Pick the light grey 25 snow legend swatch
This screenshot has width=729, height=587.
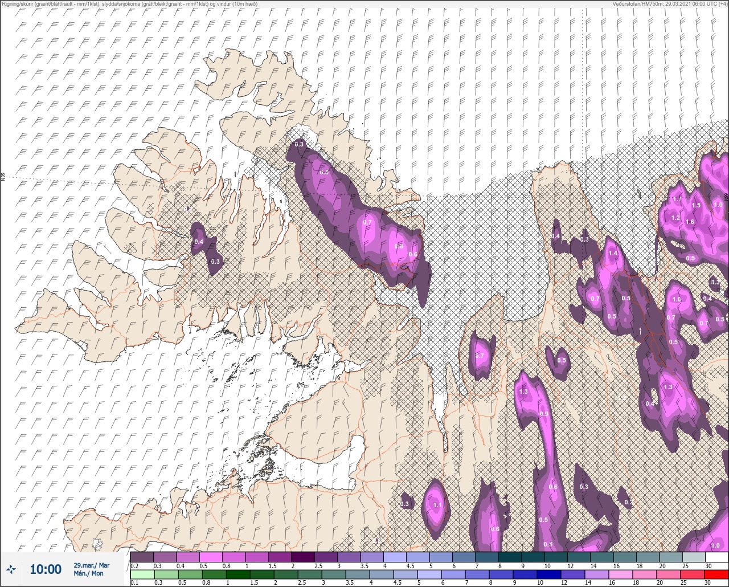(694, 557)
